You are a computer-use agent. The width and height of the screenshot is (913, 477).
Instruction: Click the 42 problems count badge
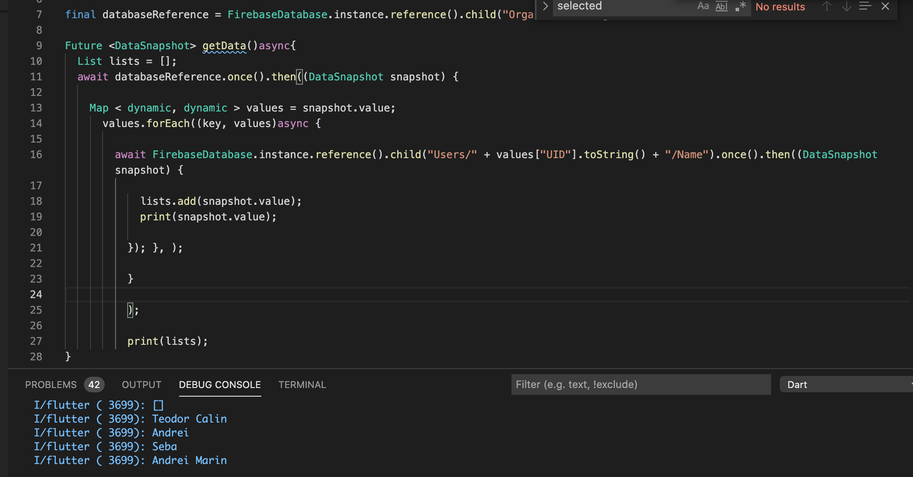point(94,385)
